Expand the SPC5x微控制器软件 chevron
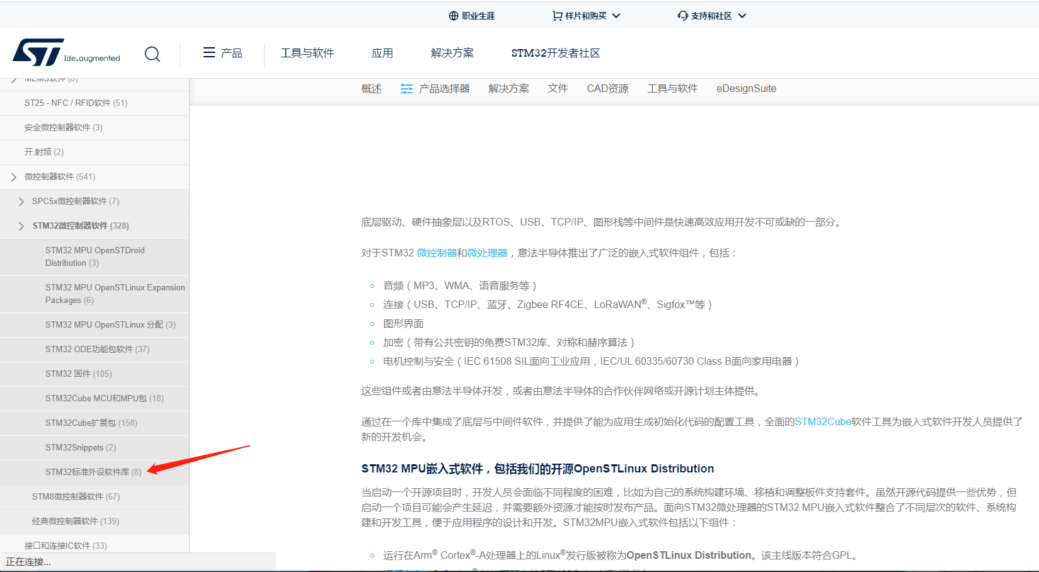The image size is (1039, 572). [21, 202]
